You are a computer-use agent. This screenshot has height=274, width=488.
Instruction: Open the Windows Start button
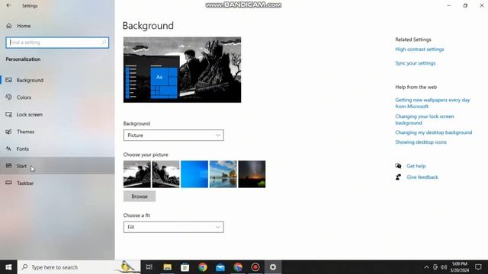tap(8, 267)
